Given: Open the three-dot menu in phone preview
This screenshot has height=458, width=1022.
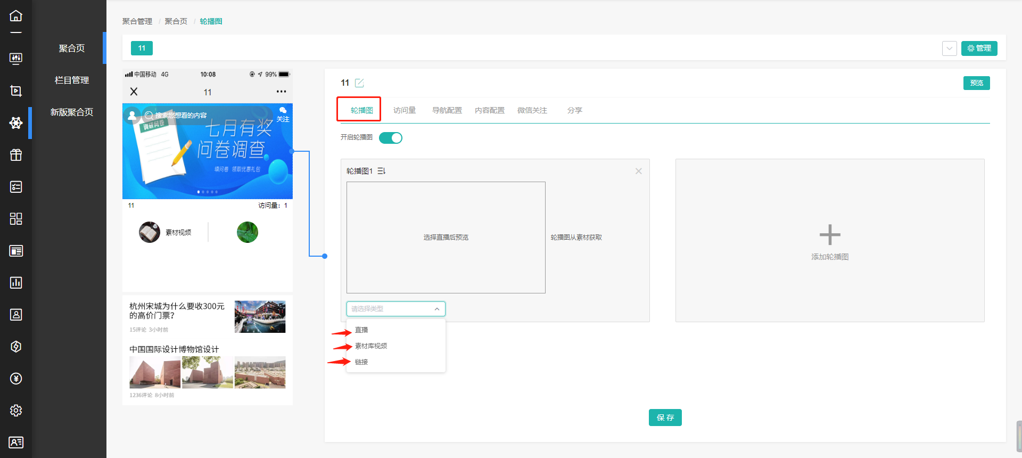Looking at the screenshot, I should pos(281,92).
